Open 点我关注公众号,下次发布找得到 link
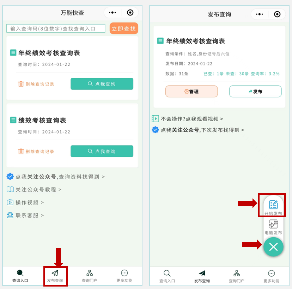Screen dimensions: 292x289 pyautogui.click(x=202, y=130)
